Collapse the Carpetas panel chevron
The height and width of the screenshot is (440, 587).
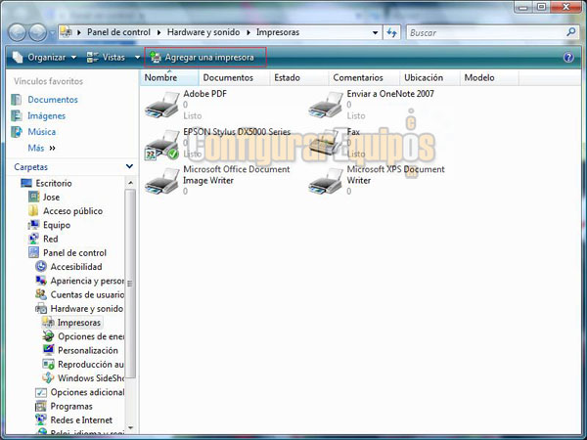[x=129, y=166]
